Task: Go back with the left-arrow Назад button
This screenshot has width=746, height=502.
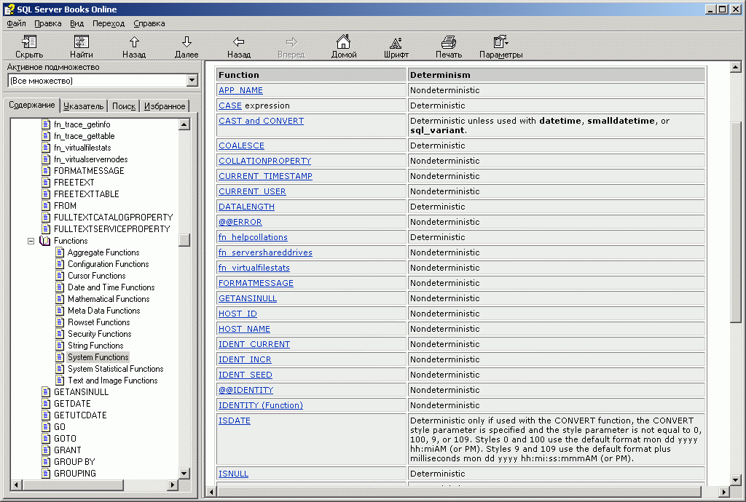Action: pos(239,47)
